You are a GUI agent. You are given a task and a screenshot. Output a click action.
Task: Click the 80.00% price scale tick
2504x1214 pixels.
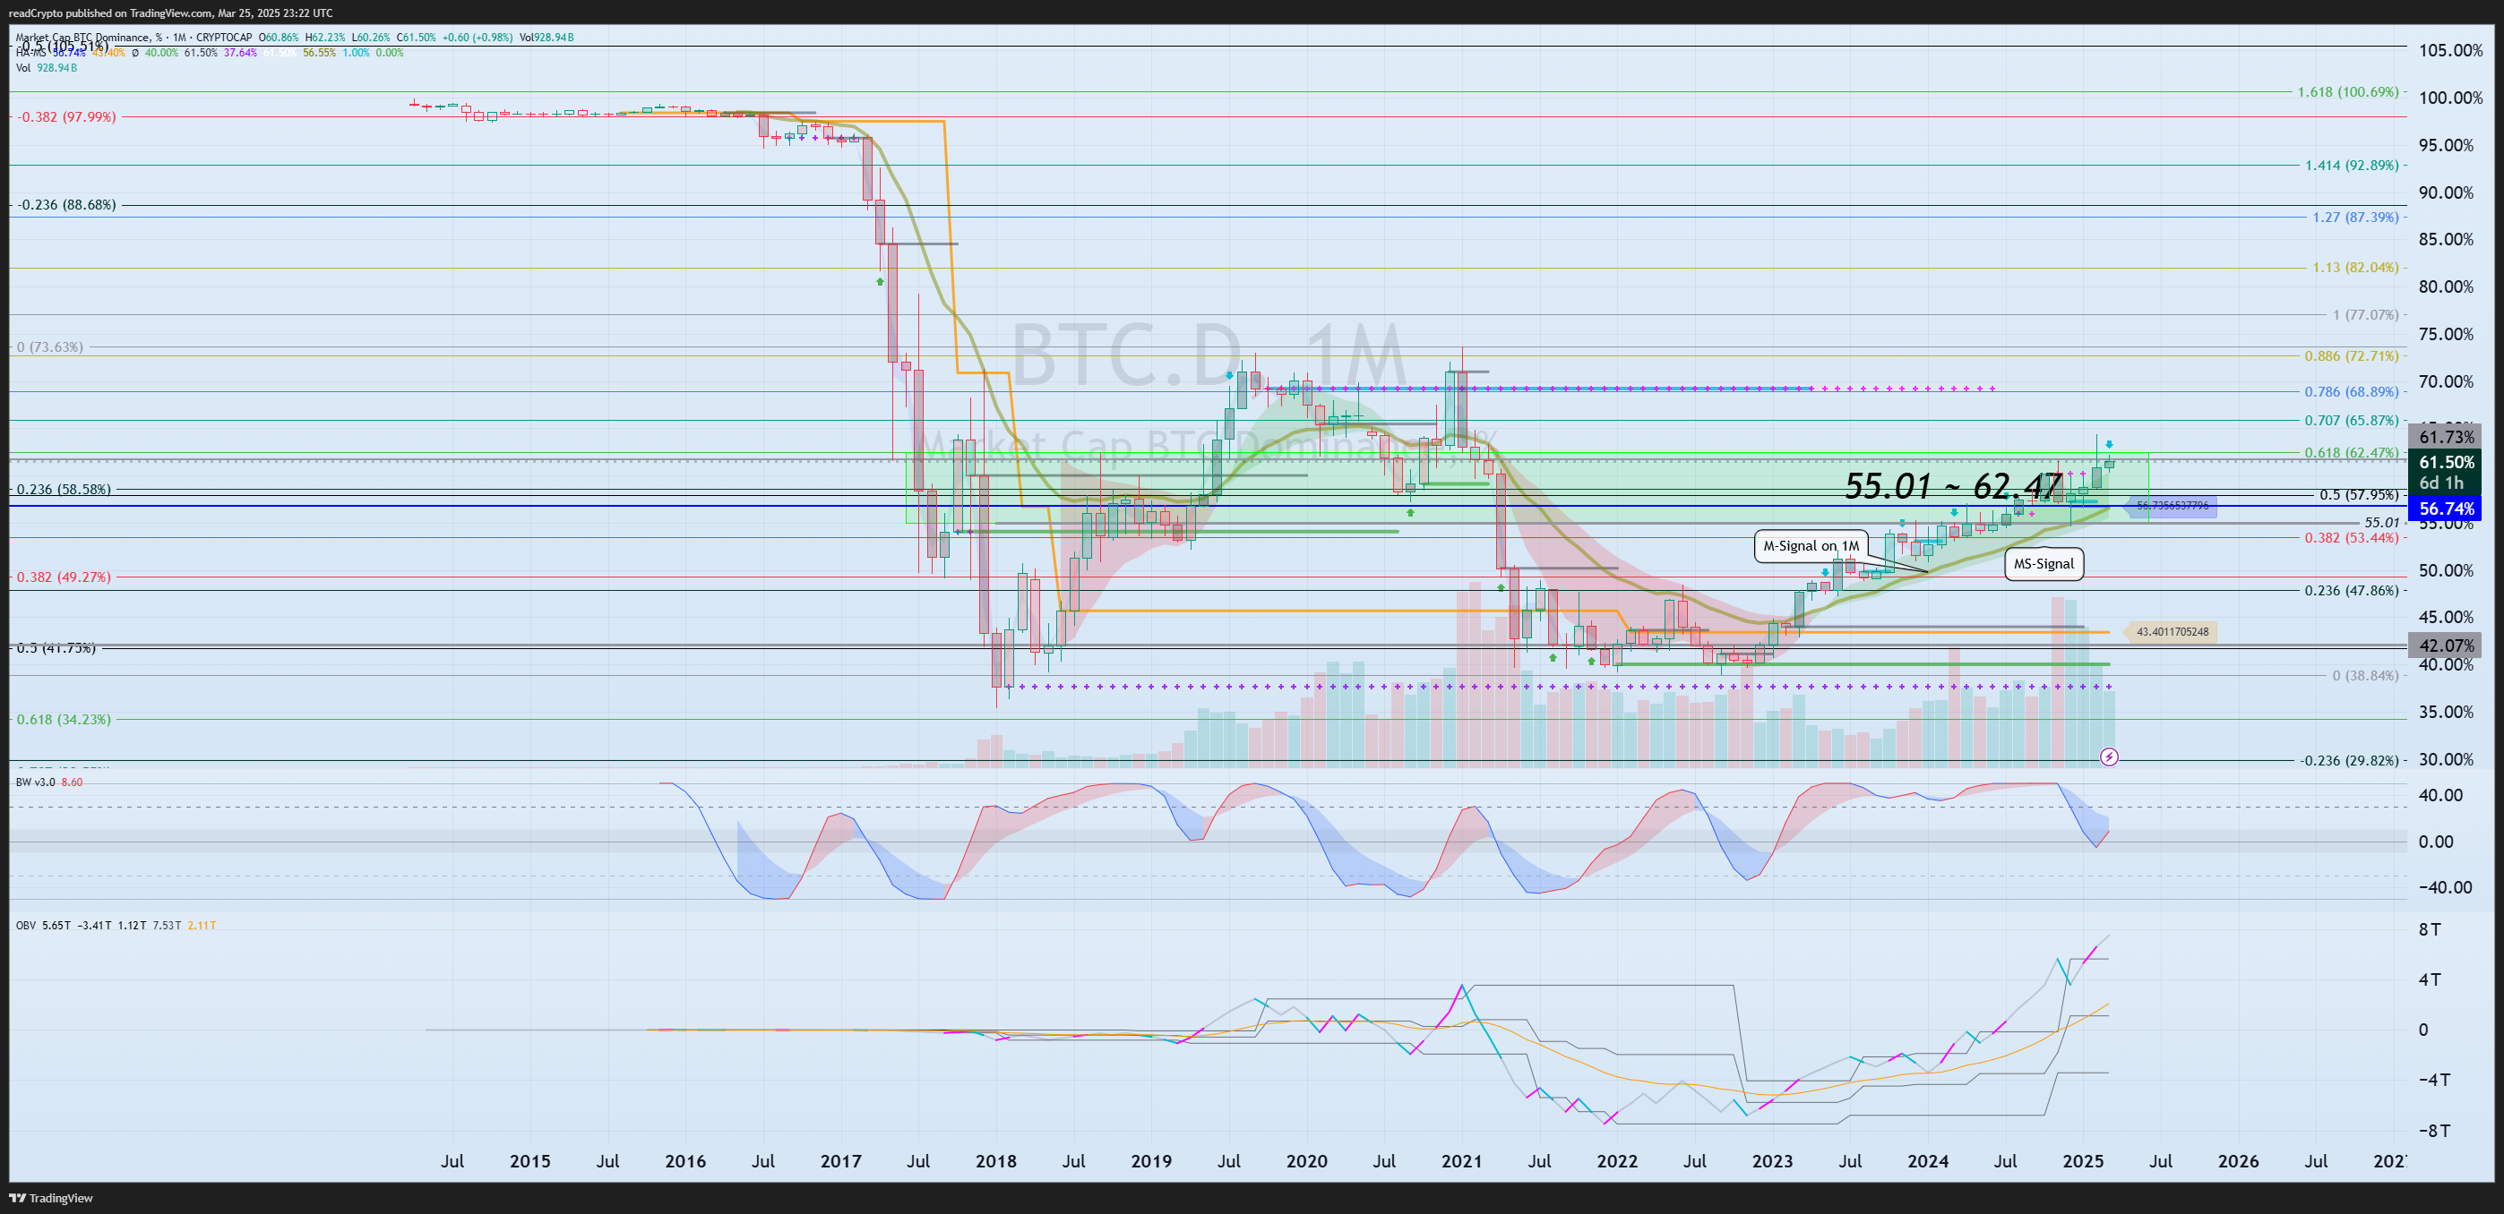[2446, 286]
